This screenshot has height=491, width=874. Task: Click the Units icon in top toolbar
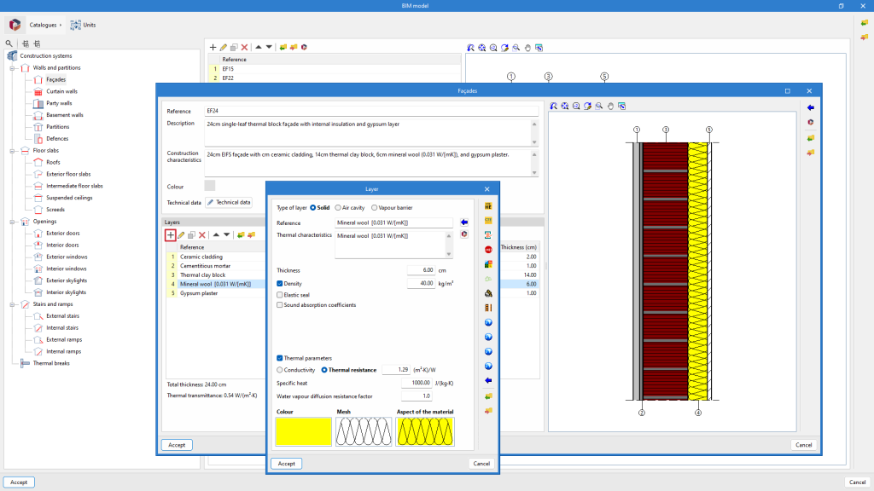tap(77, 25)
